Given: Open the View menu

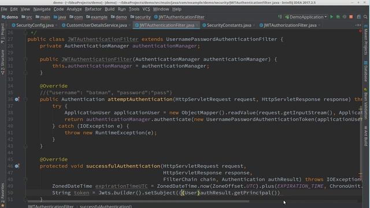Looking at the screenshot, I should pos(25,9).
